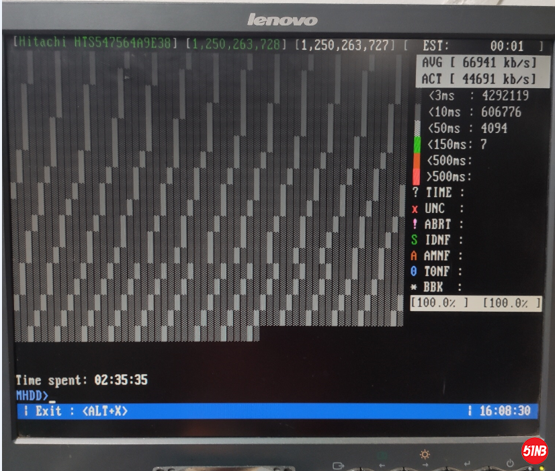555x471 pixels.
Task: Click the question mark TIME error symbol
Action: pyautogui.click(x=415, y=193)
